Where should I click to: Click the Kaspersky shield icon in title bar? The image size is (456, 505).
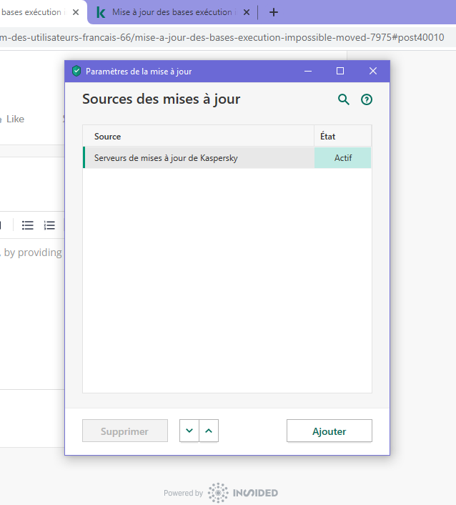click(76, 71)
